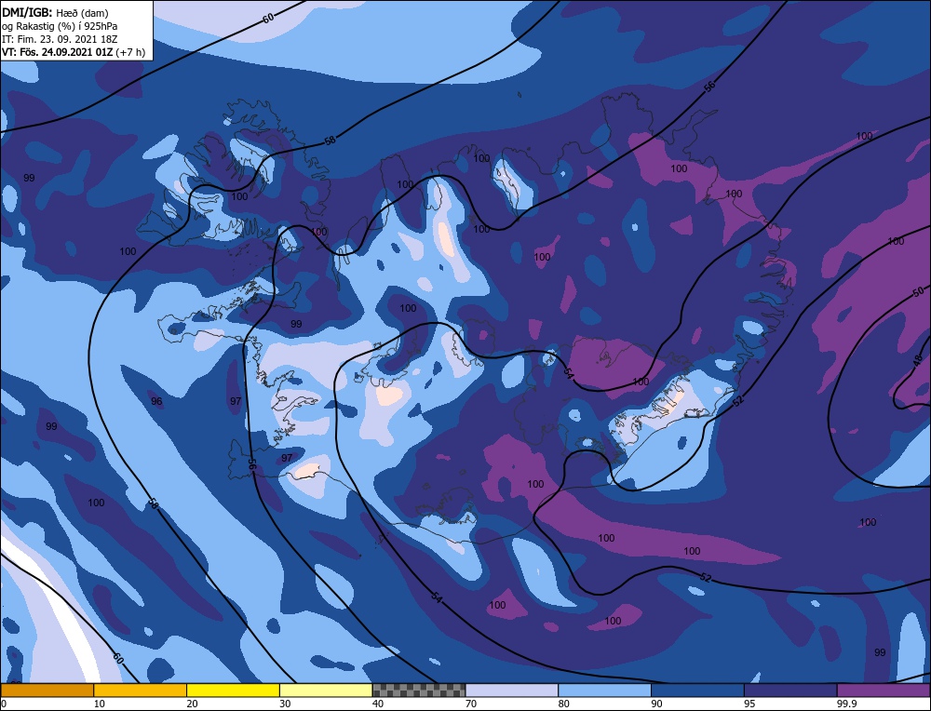The image size is (931, 711).
Task: Click the legend label '40'
Action: click(x=378, y=704)
